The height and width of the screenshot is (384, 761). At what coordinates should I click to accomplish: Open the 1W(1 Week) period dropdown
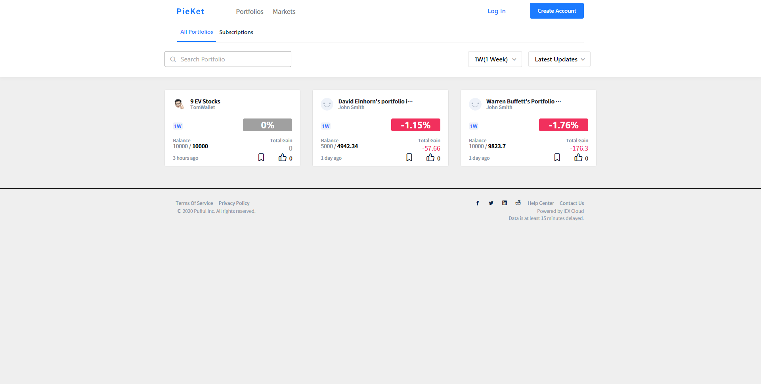(495, 59)
